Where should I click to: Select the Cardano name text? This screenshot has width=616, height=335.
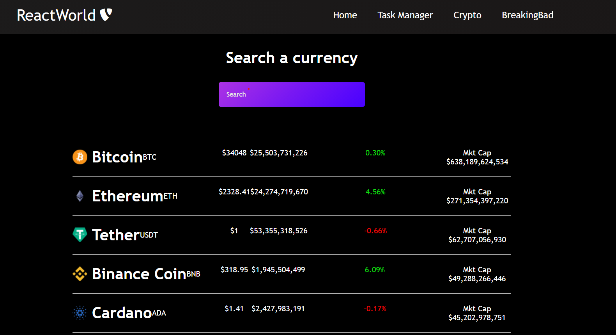(122, 313)
